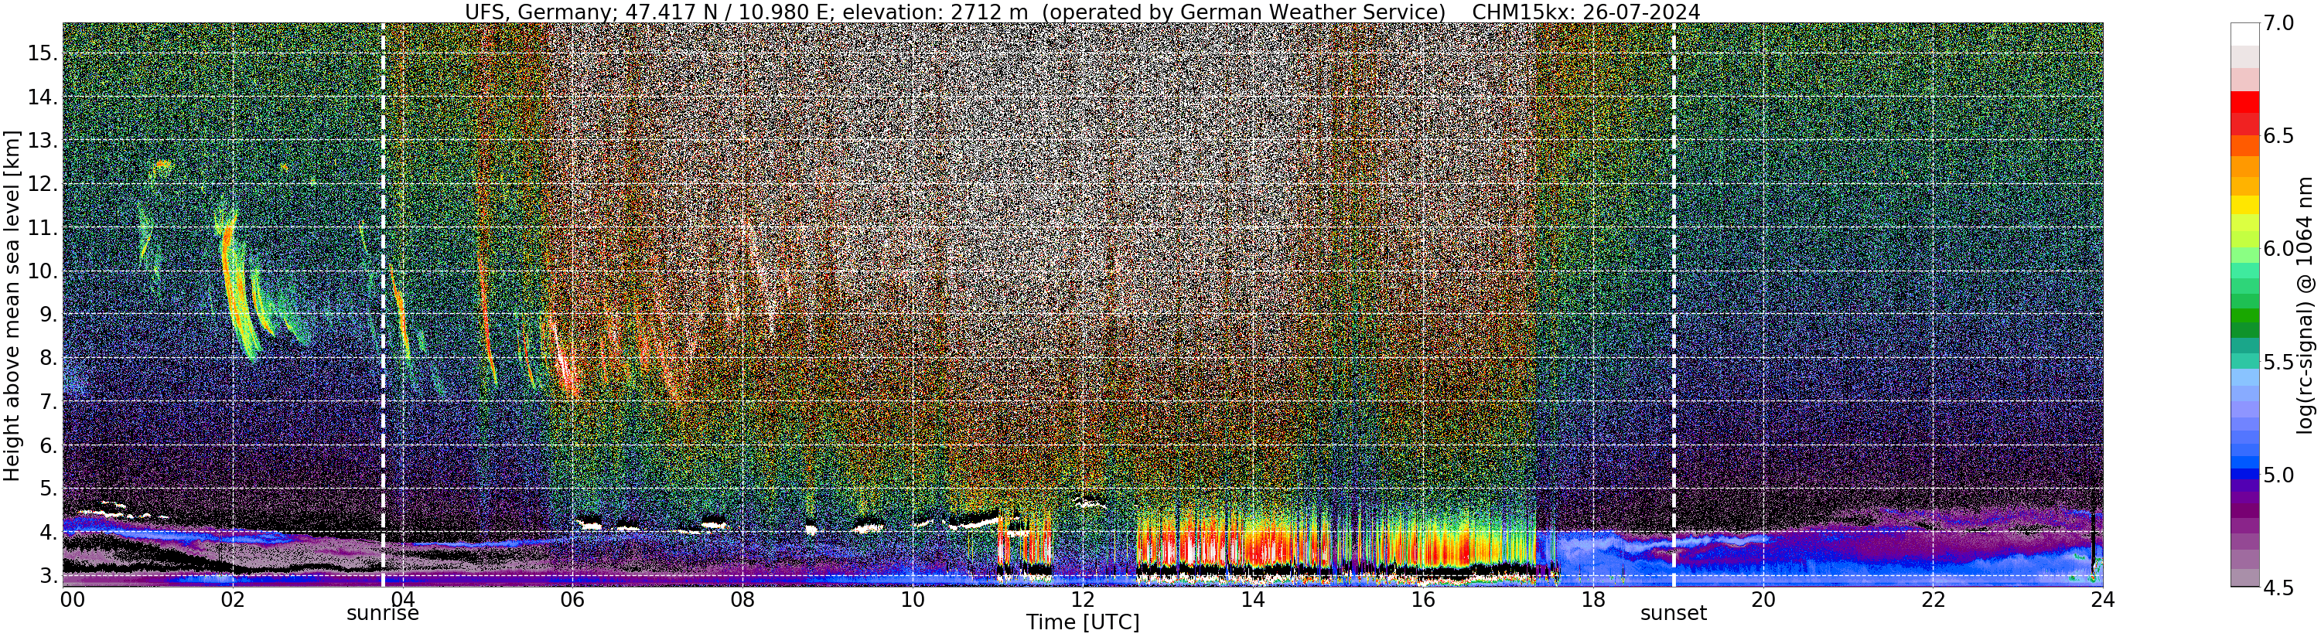Click the 'sunrise' label below the axis
This screenshot has width=2321, height=637.
click(x=383, y=614)
